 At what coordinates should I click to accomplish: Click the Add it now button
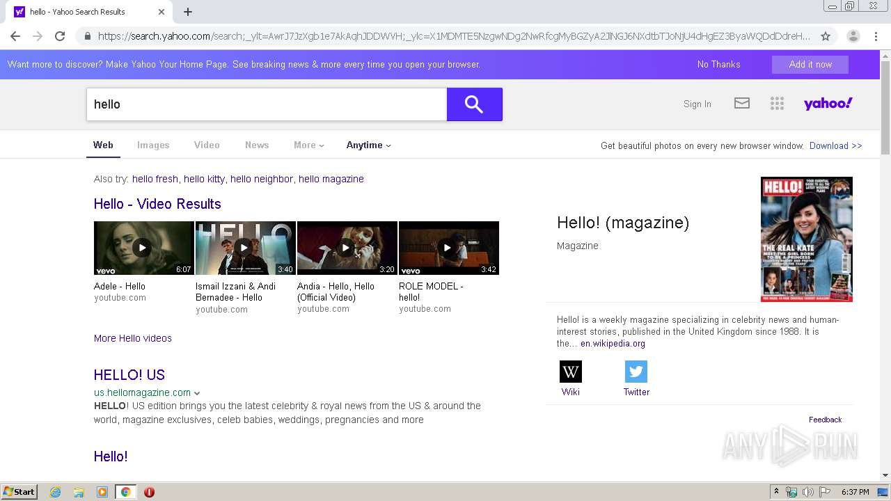(x=810, y=64)
